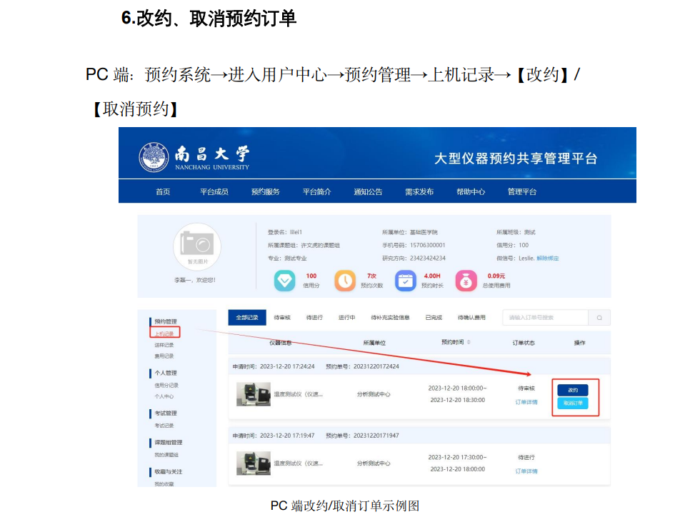Click instrument name in the 待进行 order row
This screenshot has height=522, width=685.
[x=299, y=463]
